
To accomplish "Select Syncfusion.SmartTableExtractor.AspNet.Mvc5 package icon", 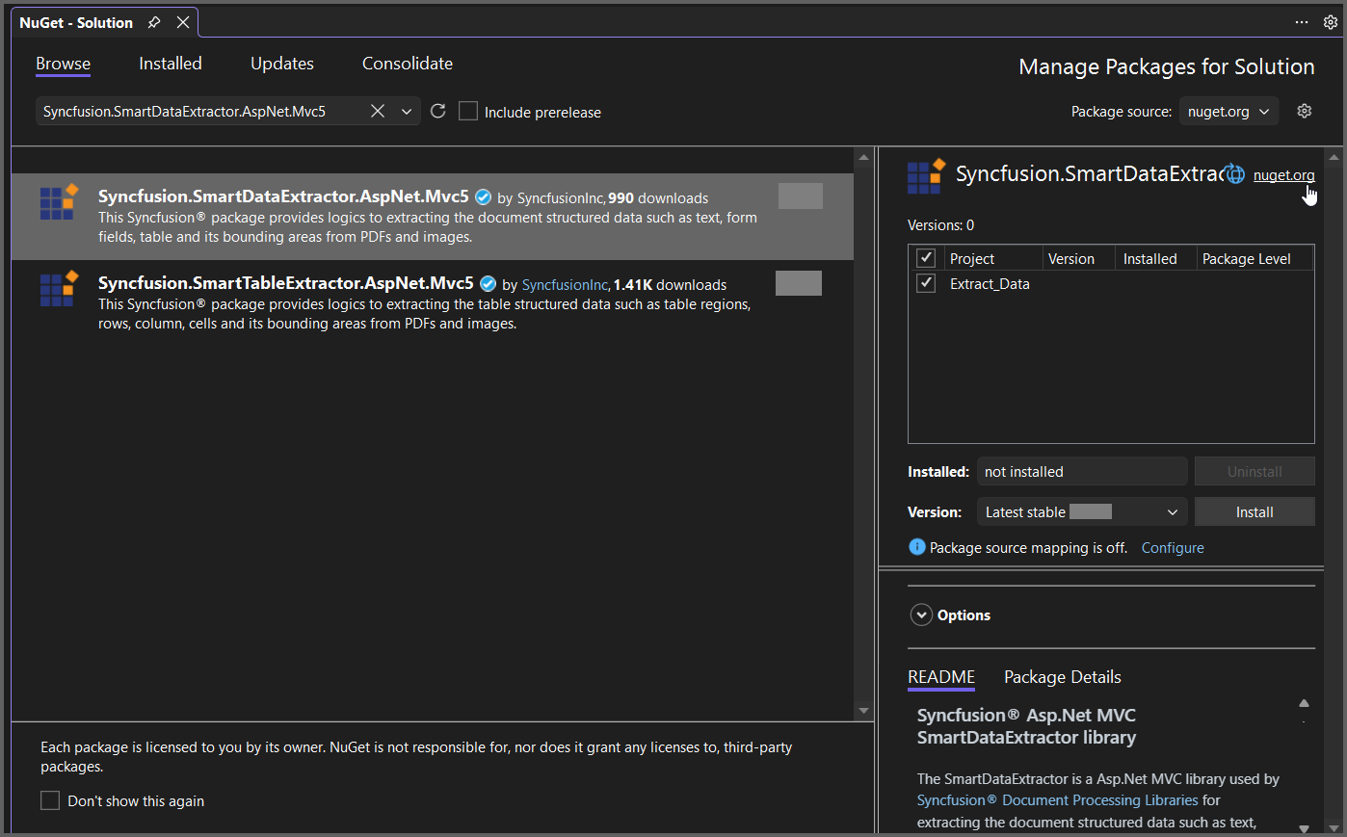I will (x=59, y=289).
